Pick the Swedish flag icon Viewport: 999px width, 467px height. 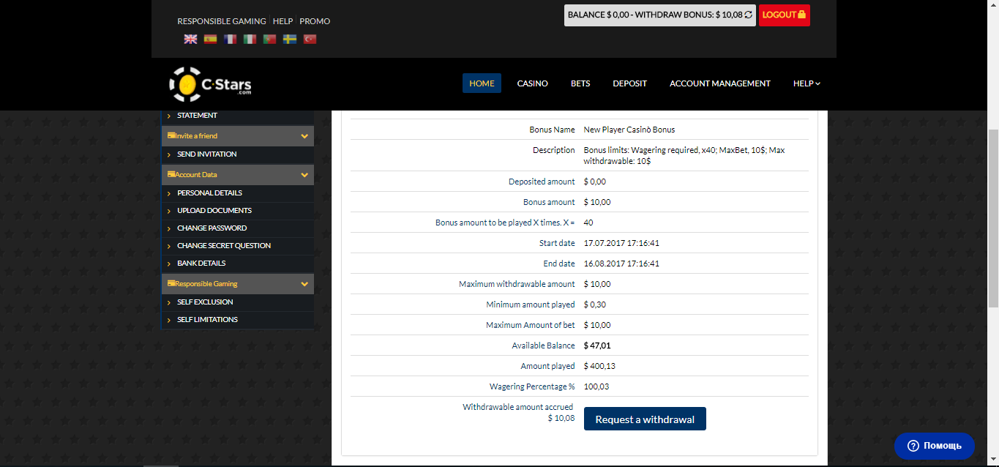pyautogui.click(x=290, y=39)
